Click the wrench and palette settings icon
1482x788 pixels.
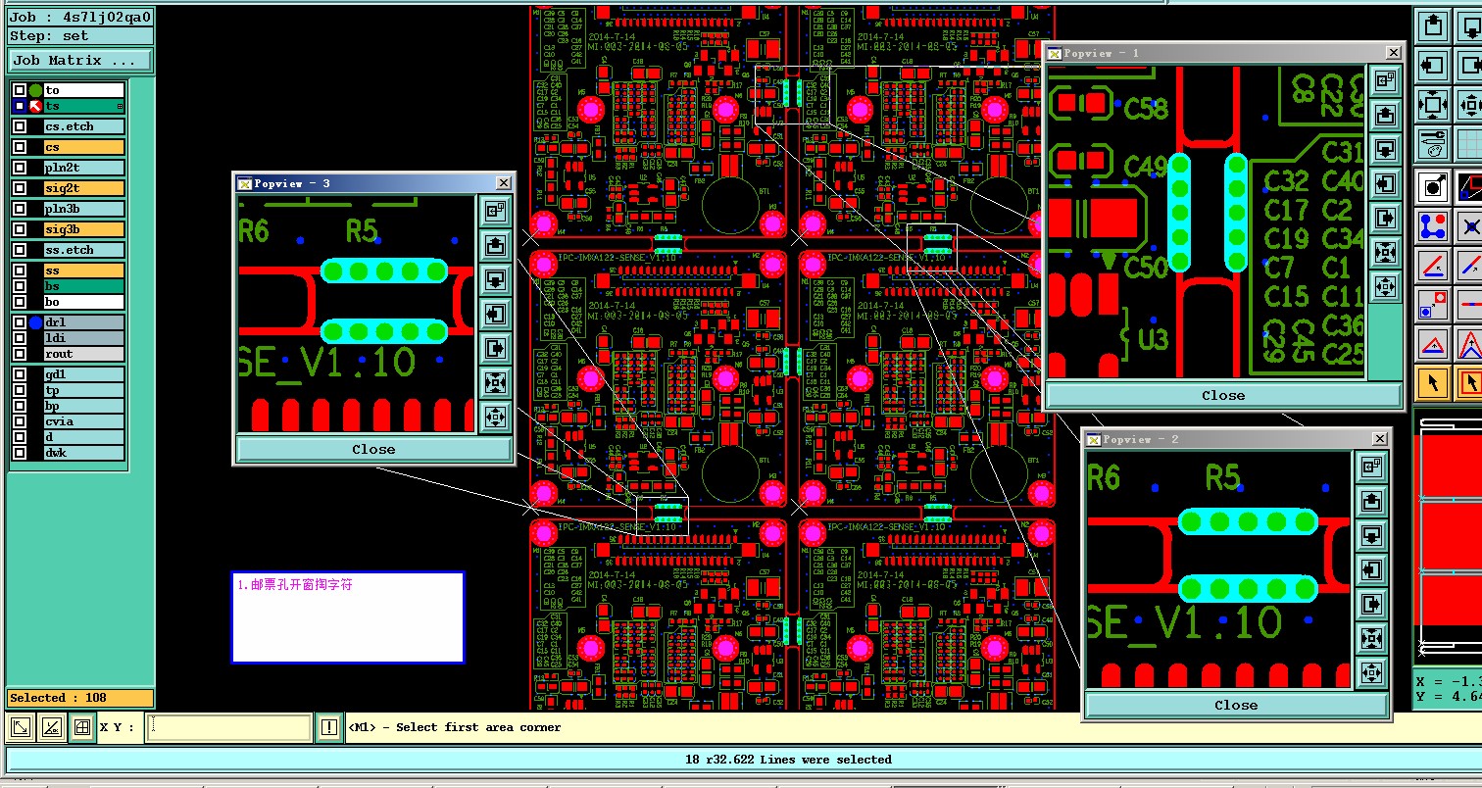coord(1433,143)
